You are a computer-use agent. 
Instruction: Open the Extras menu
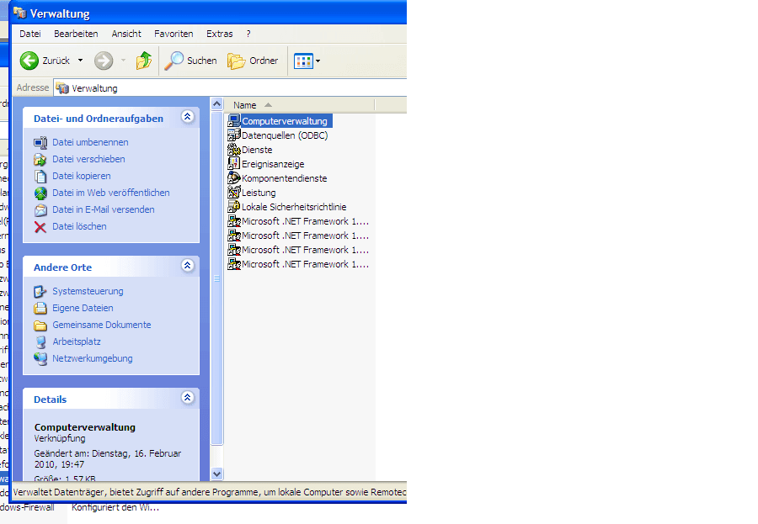point(220,34)
